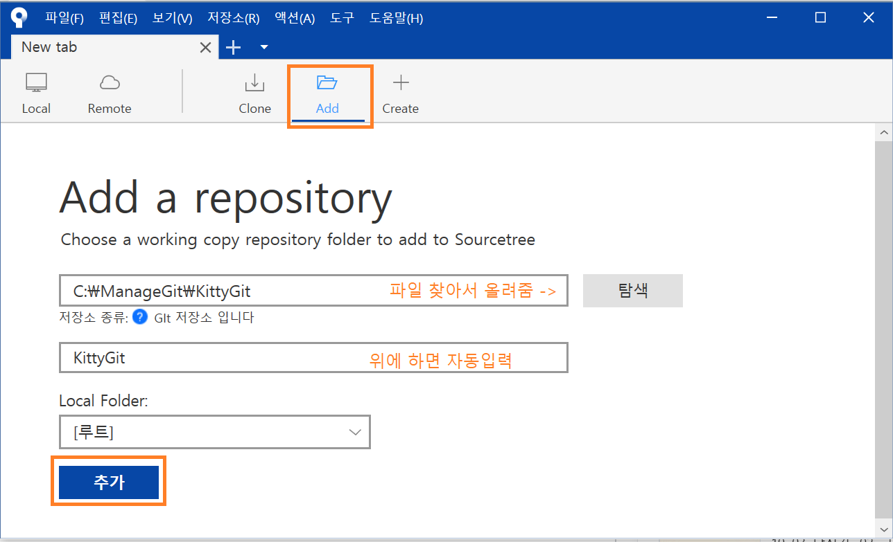Open the Remote repositories view
The height and width of the screenshot is (542, 893).
click(110, 93)
